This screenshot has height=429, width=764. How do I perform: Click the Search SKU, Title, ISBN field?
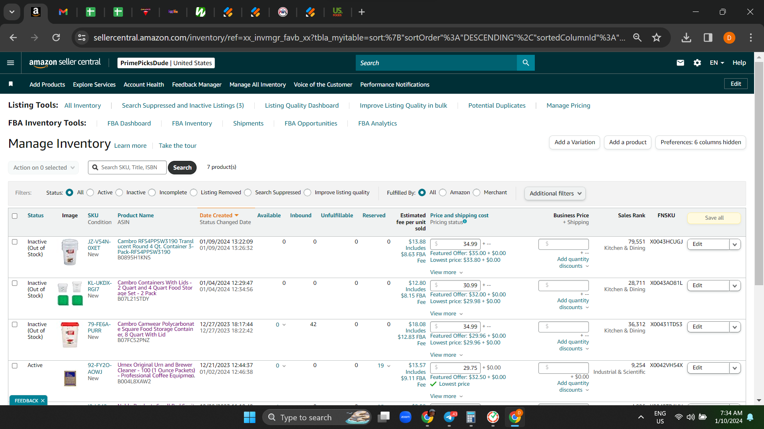(x=127, y=168)
